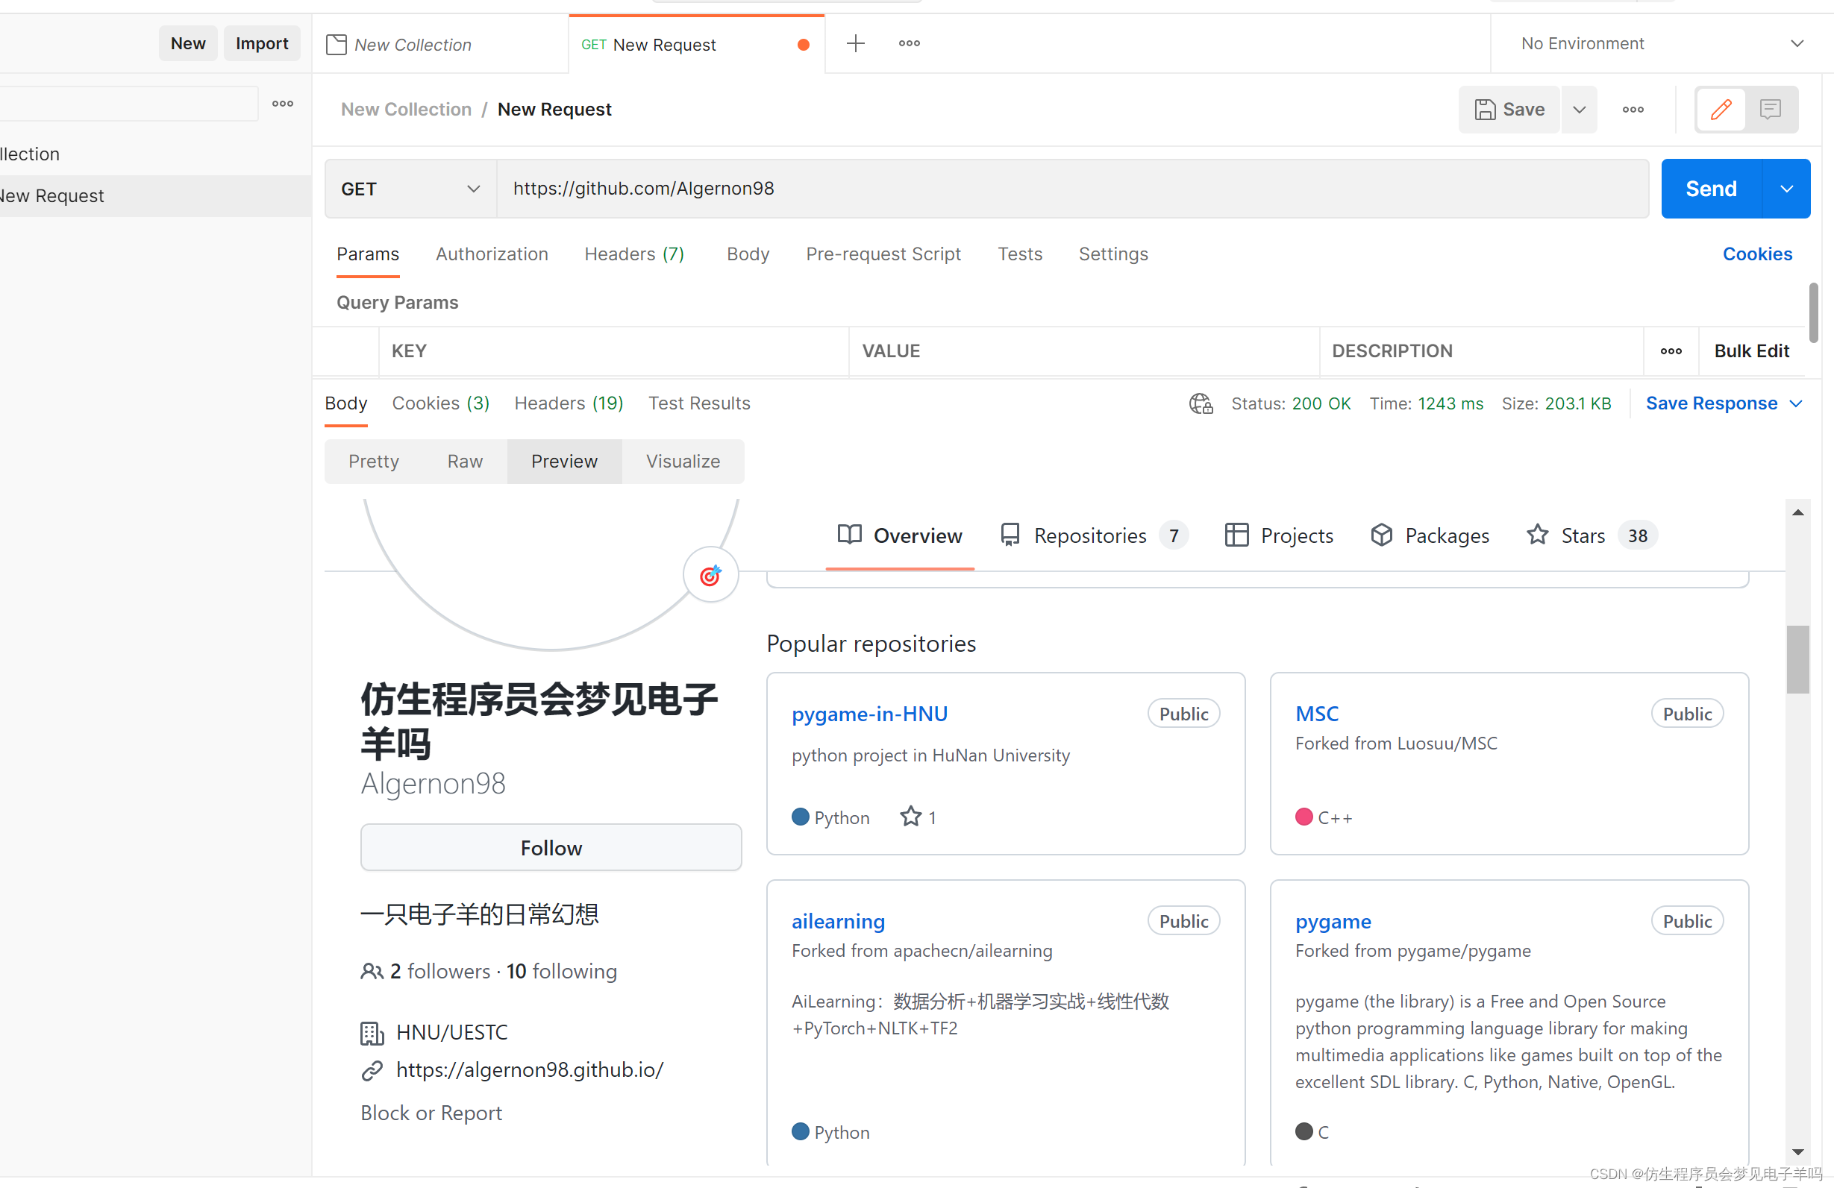
Task: Click the Import button
Action: [262, 44]
